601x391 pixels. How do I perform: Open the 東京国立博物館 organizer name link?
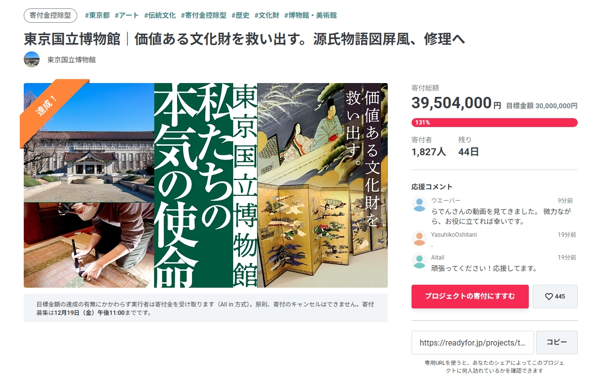pos(72,60)
